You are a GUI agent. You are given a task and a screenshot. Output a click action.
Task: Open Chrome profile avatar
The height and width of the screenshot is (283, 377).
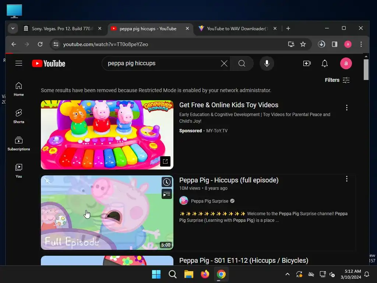coord(348,44)
